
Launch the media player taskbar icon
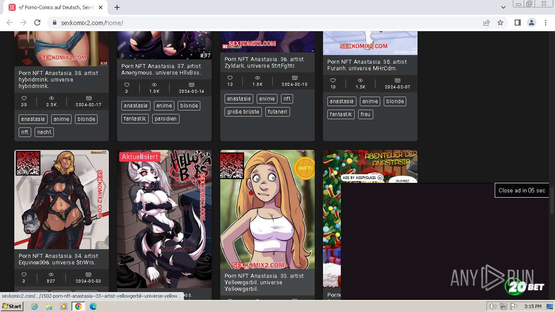(64, 306)
